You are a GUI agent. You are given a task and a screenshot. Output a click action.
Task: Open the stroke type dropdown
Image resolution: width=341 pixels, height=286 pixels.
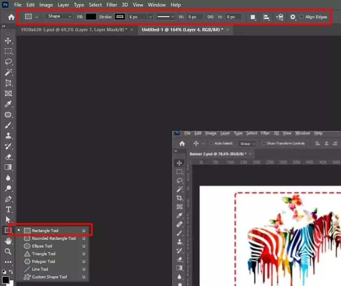pyautogui.click(x=165, y=17)
